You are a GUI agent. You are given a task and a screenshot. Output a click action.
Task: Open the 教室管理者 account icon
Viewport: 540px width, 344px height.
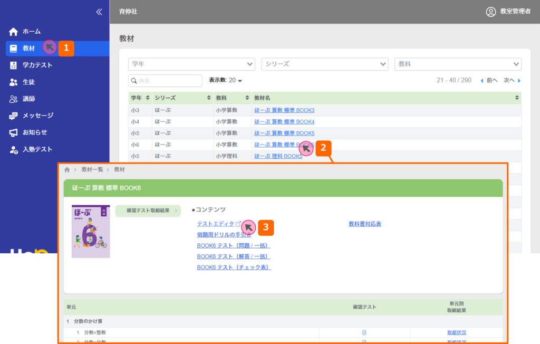pos(491,12)
